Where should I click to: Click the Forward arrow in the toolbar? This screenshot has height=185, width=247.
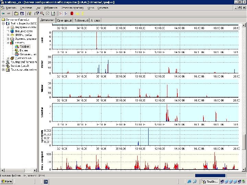click(9, 14)
